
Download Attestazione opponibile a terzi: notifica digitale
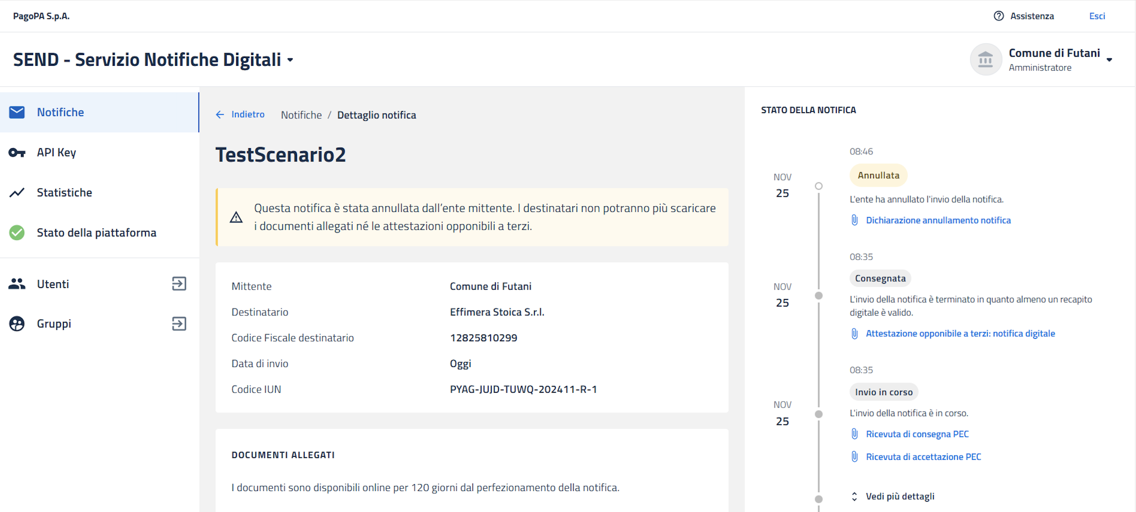click(x=960, y=334)
